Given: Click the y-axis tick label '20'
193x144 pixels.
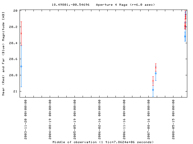Looking at the screenshot, I should [15, 11].
